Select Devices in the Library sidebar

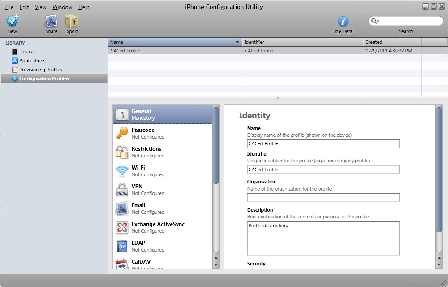coord(27,52)
